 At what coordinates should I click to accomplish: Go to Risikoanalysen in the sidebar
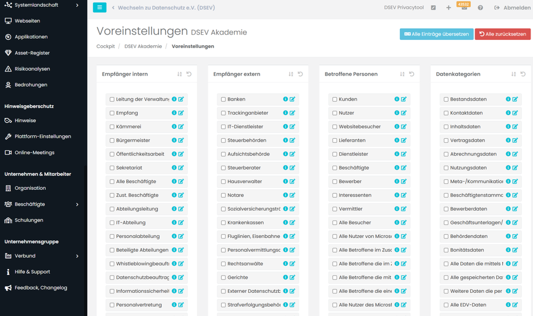(32, 69)
